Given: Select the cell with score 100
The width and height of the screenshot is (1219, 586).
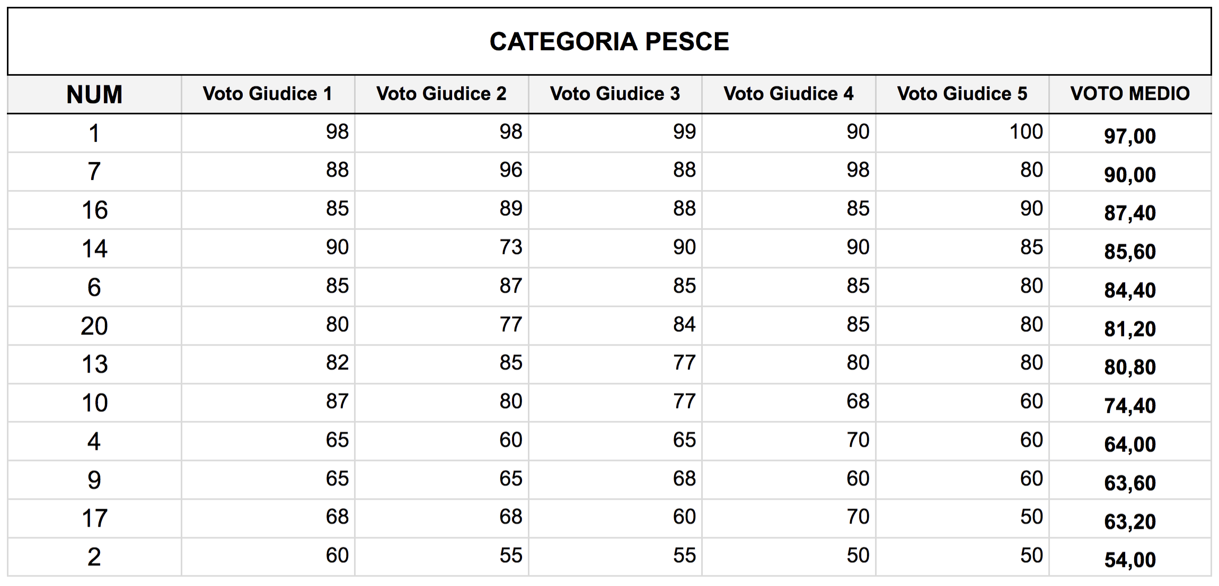Looking at the screenshot, I should point(962,134).
